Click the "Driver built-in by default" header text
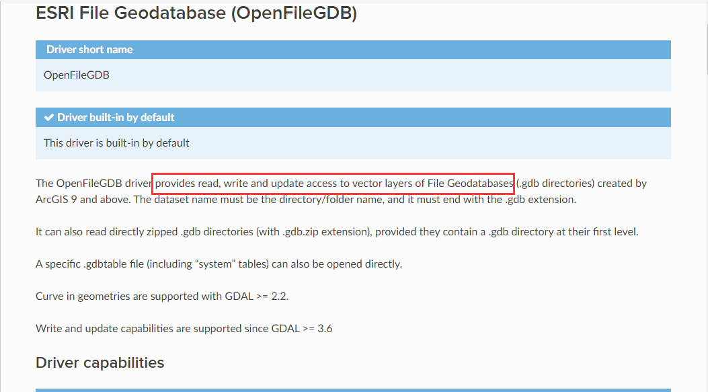 [x=116, y=118]
